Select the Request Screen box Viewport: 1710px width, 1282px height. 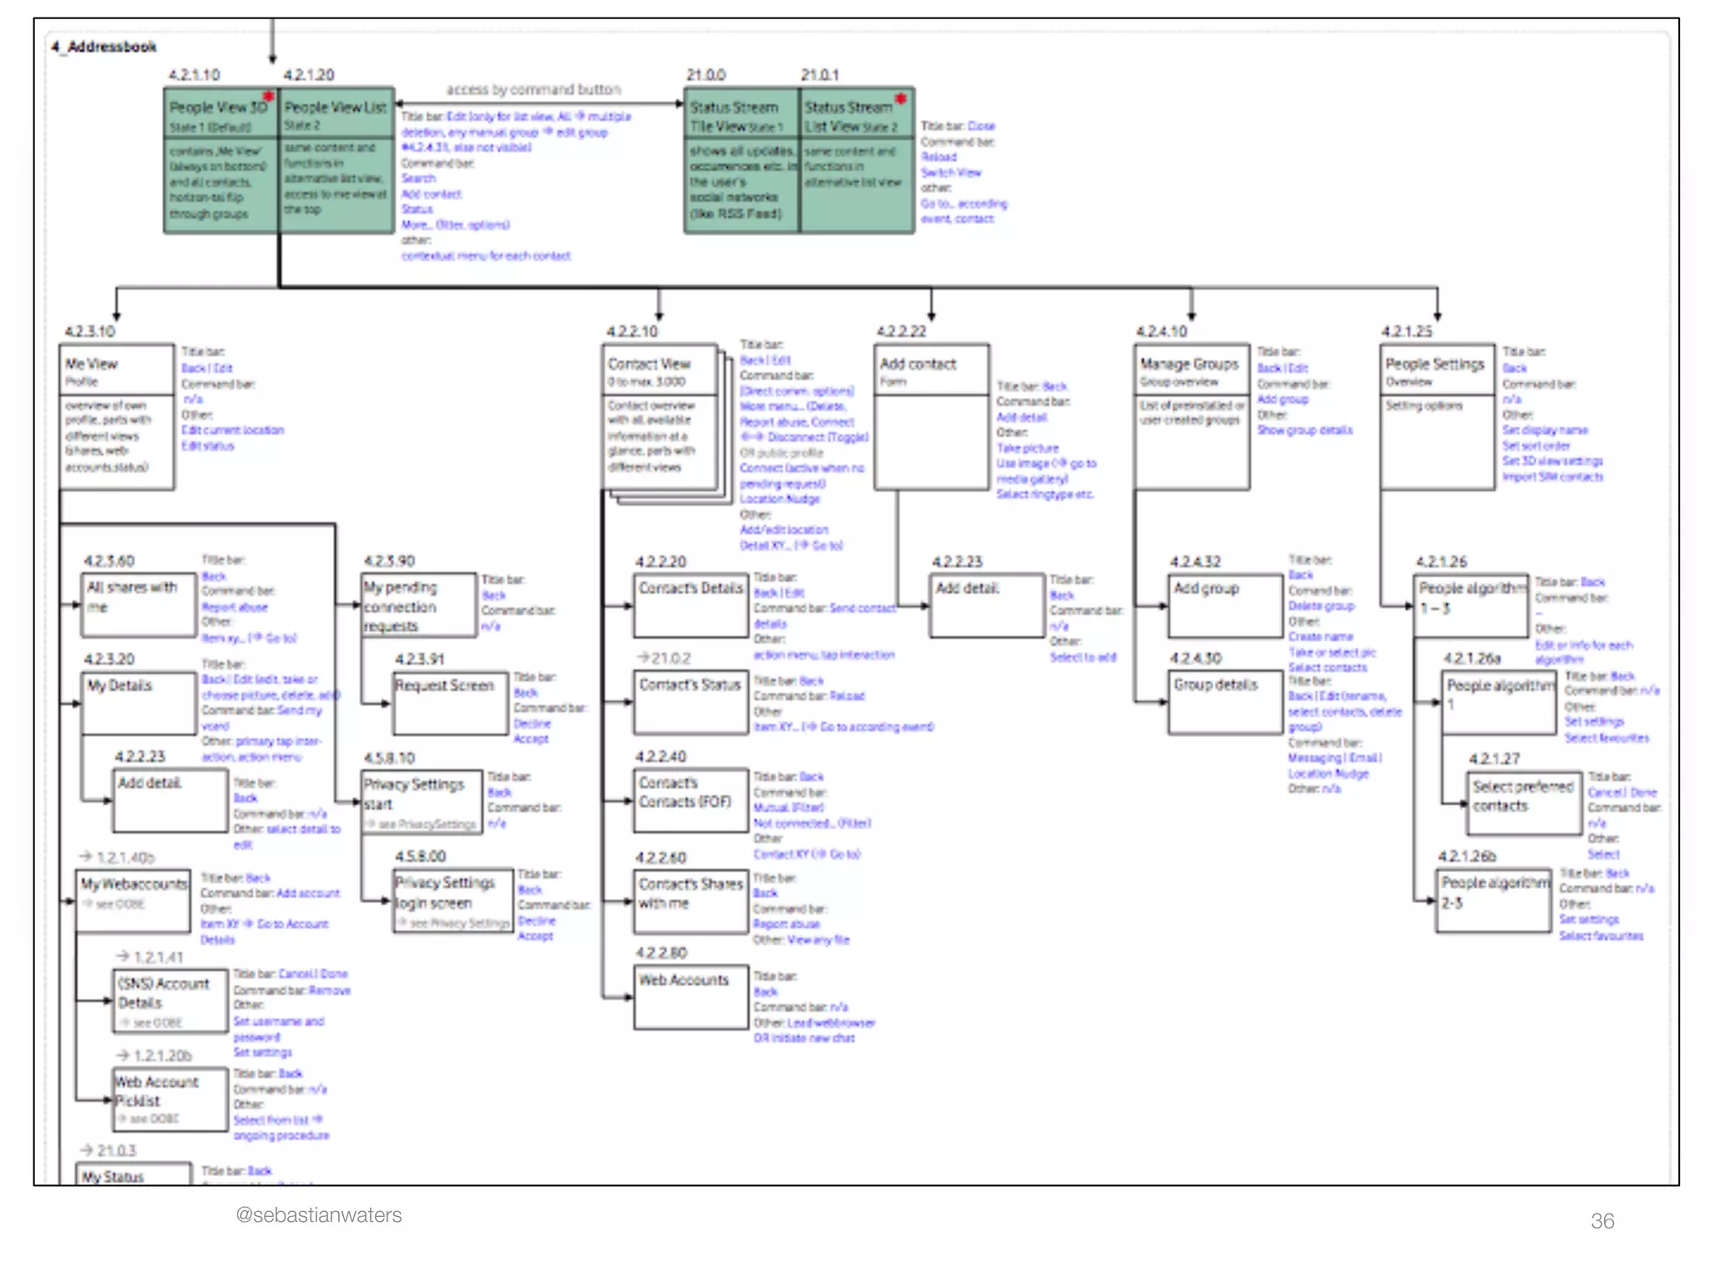pyautogui.click(x=451, y=704)
